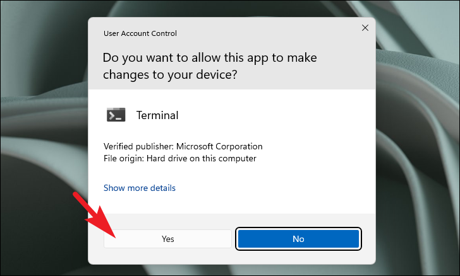Click the wallpaper above the dialog
Image resolution: width=460 pixels, height=276 pixels.
232,8
